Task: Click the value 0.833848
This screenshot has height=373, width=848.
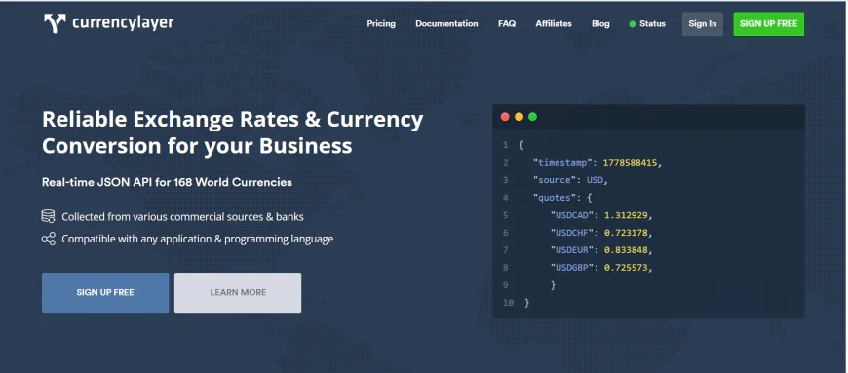Action: point(626,250)
